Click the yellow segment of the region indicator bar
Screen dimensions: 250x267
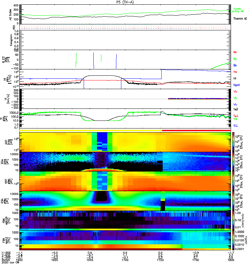tap(91, 130)
